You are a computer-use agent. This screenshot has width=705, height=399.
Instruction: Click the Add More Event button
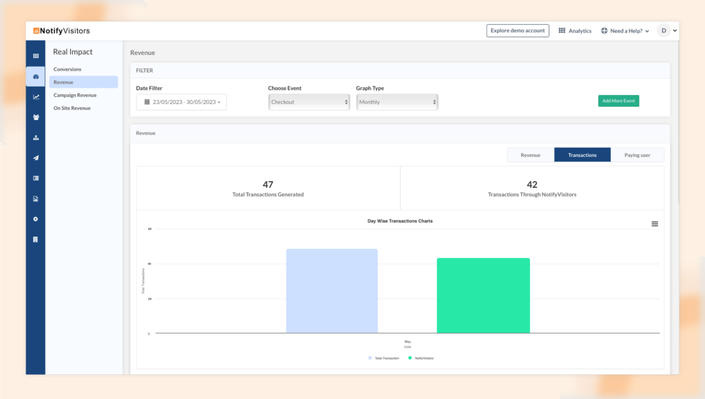point(618,100)
